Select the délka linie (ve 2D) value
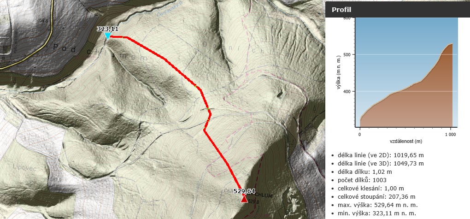 410,155
